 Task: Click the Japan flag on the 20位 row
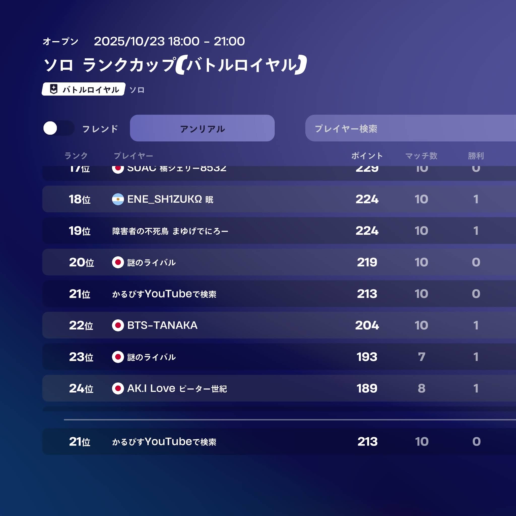(x=118, y=262)
